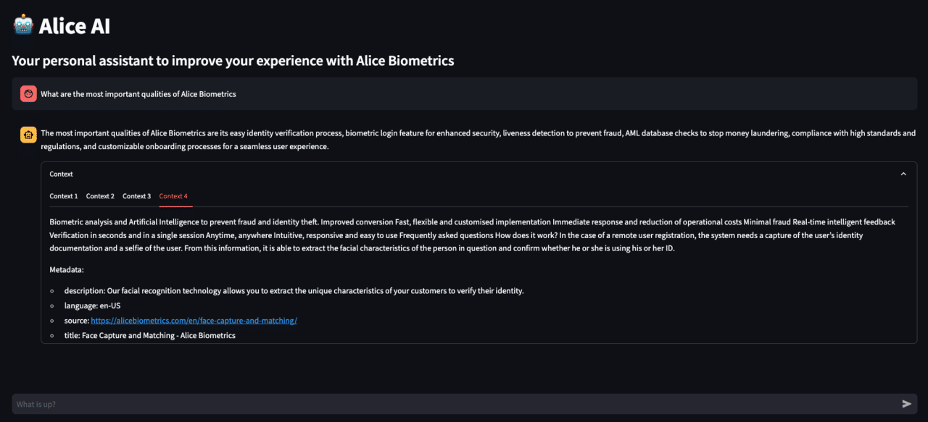This screenshot has width=928, height=422.
Task: Click the user question about Alice Biometrics qualities
Action: tap(138, 94)
